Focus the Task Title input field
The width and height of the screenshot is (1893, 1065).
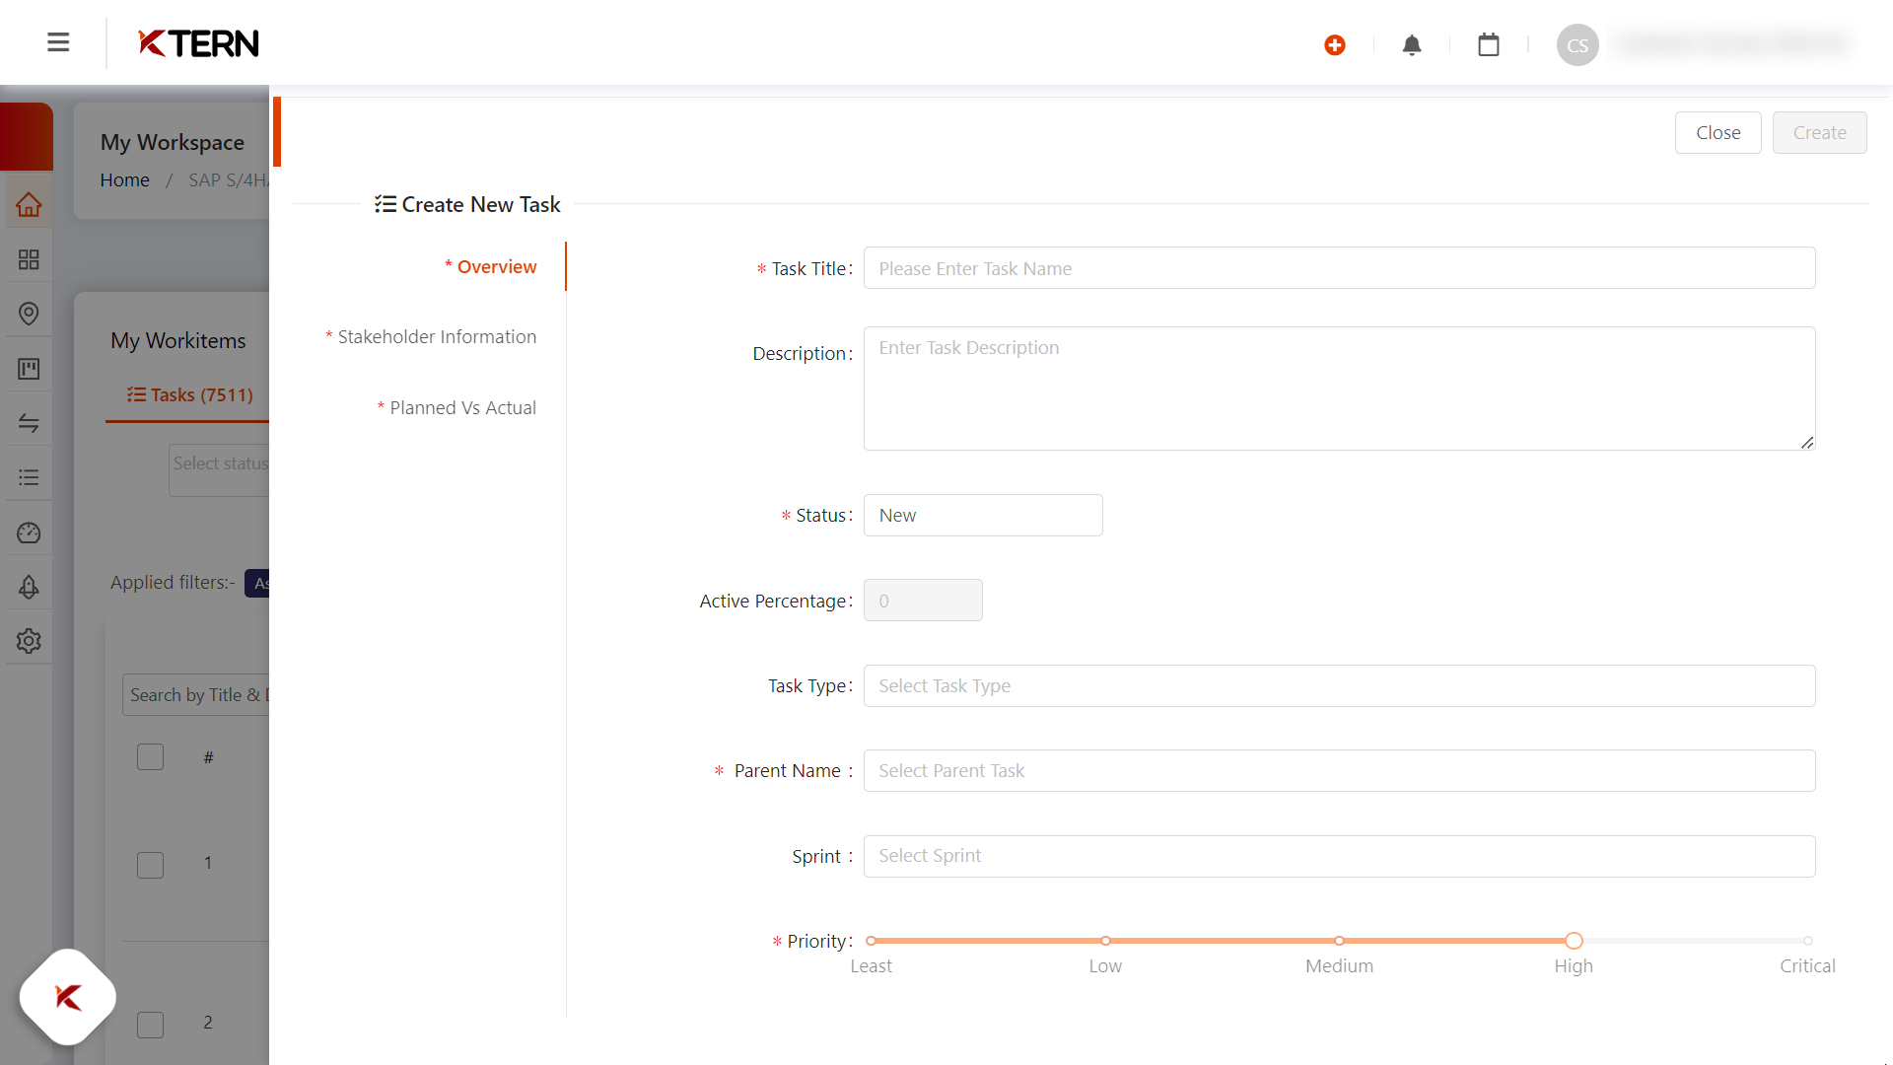1339,268
